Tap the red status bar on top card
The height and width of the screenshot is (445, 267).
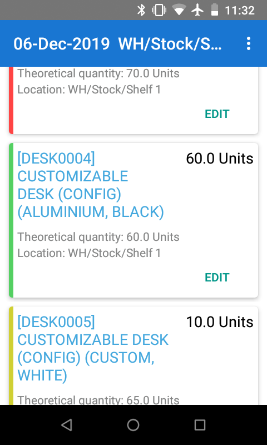11,101
